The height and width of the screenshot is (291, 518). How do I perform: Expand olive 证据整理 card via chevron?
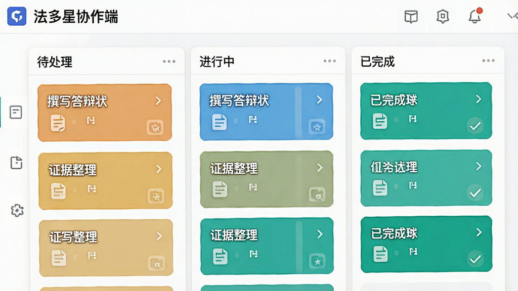tap(320, 168)
